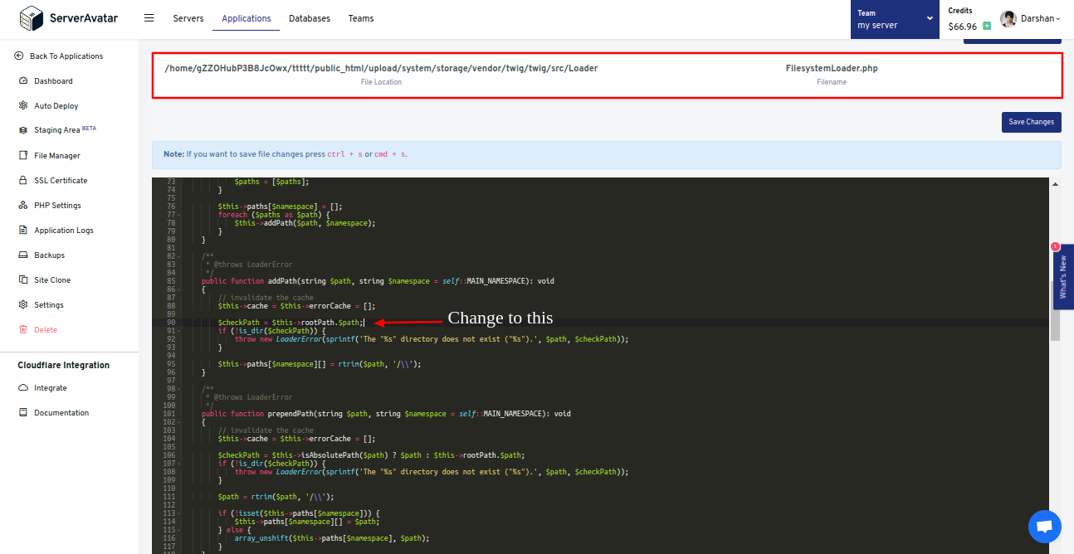1074x554 pixels.
Task: Click the green add credits button
Action: point(986,27)
